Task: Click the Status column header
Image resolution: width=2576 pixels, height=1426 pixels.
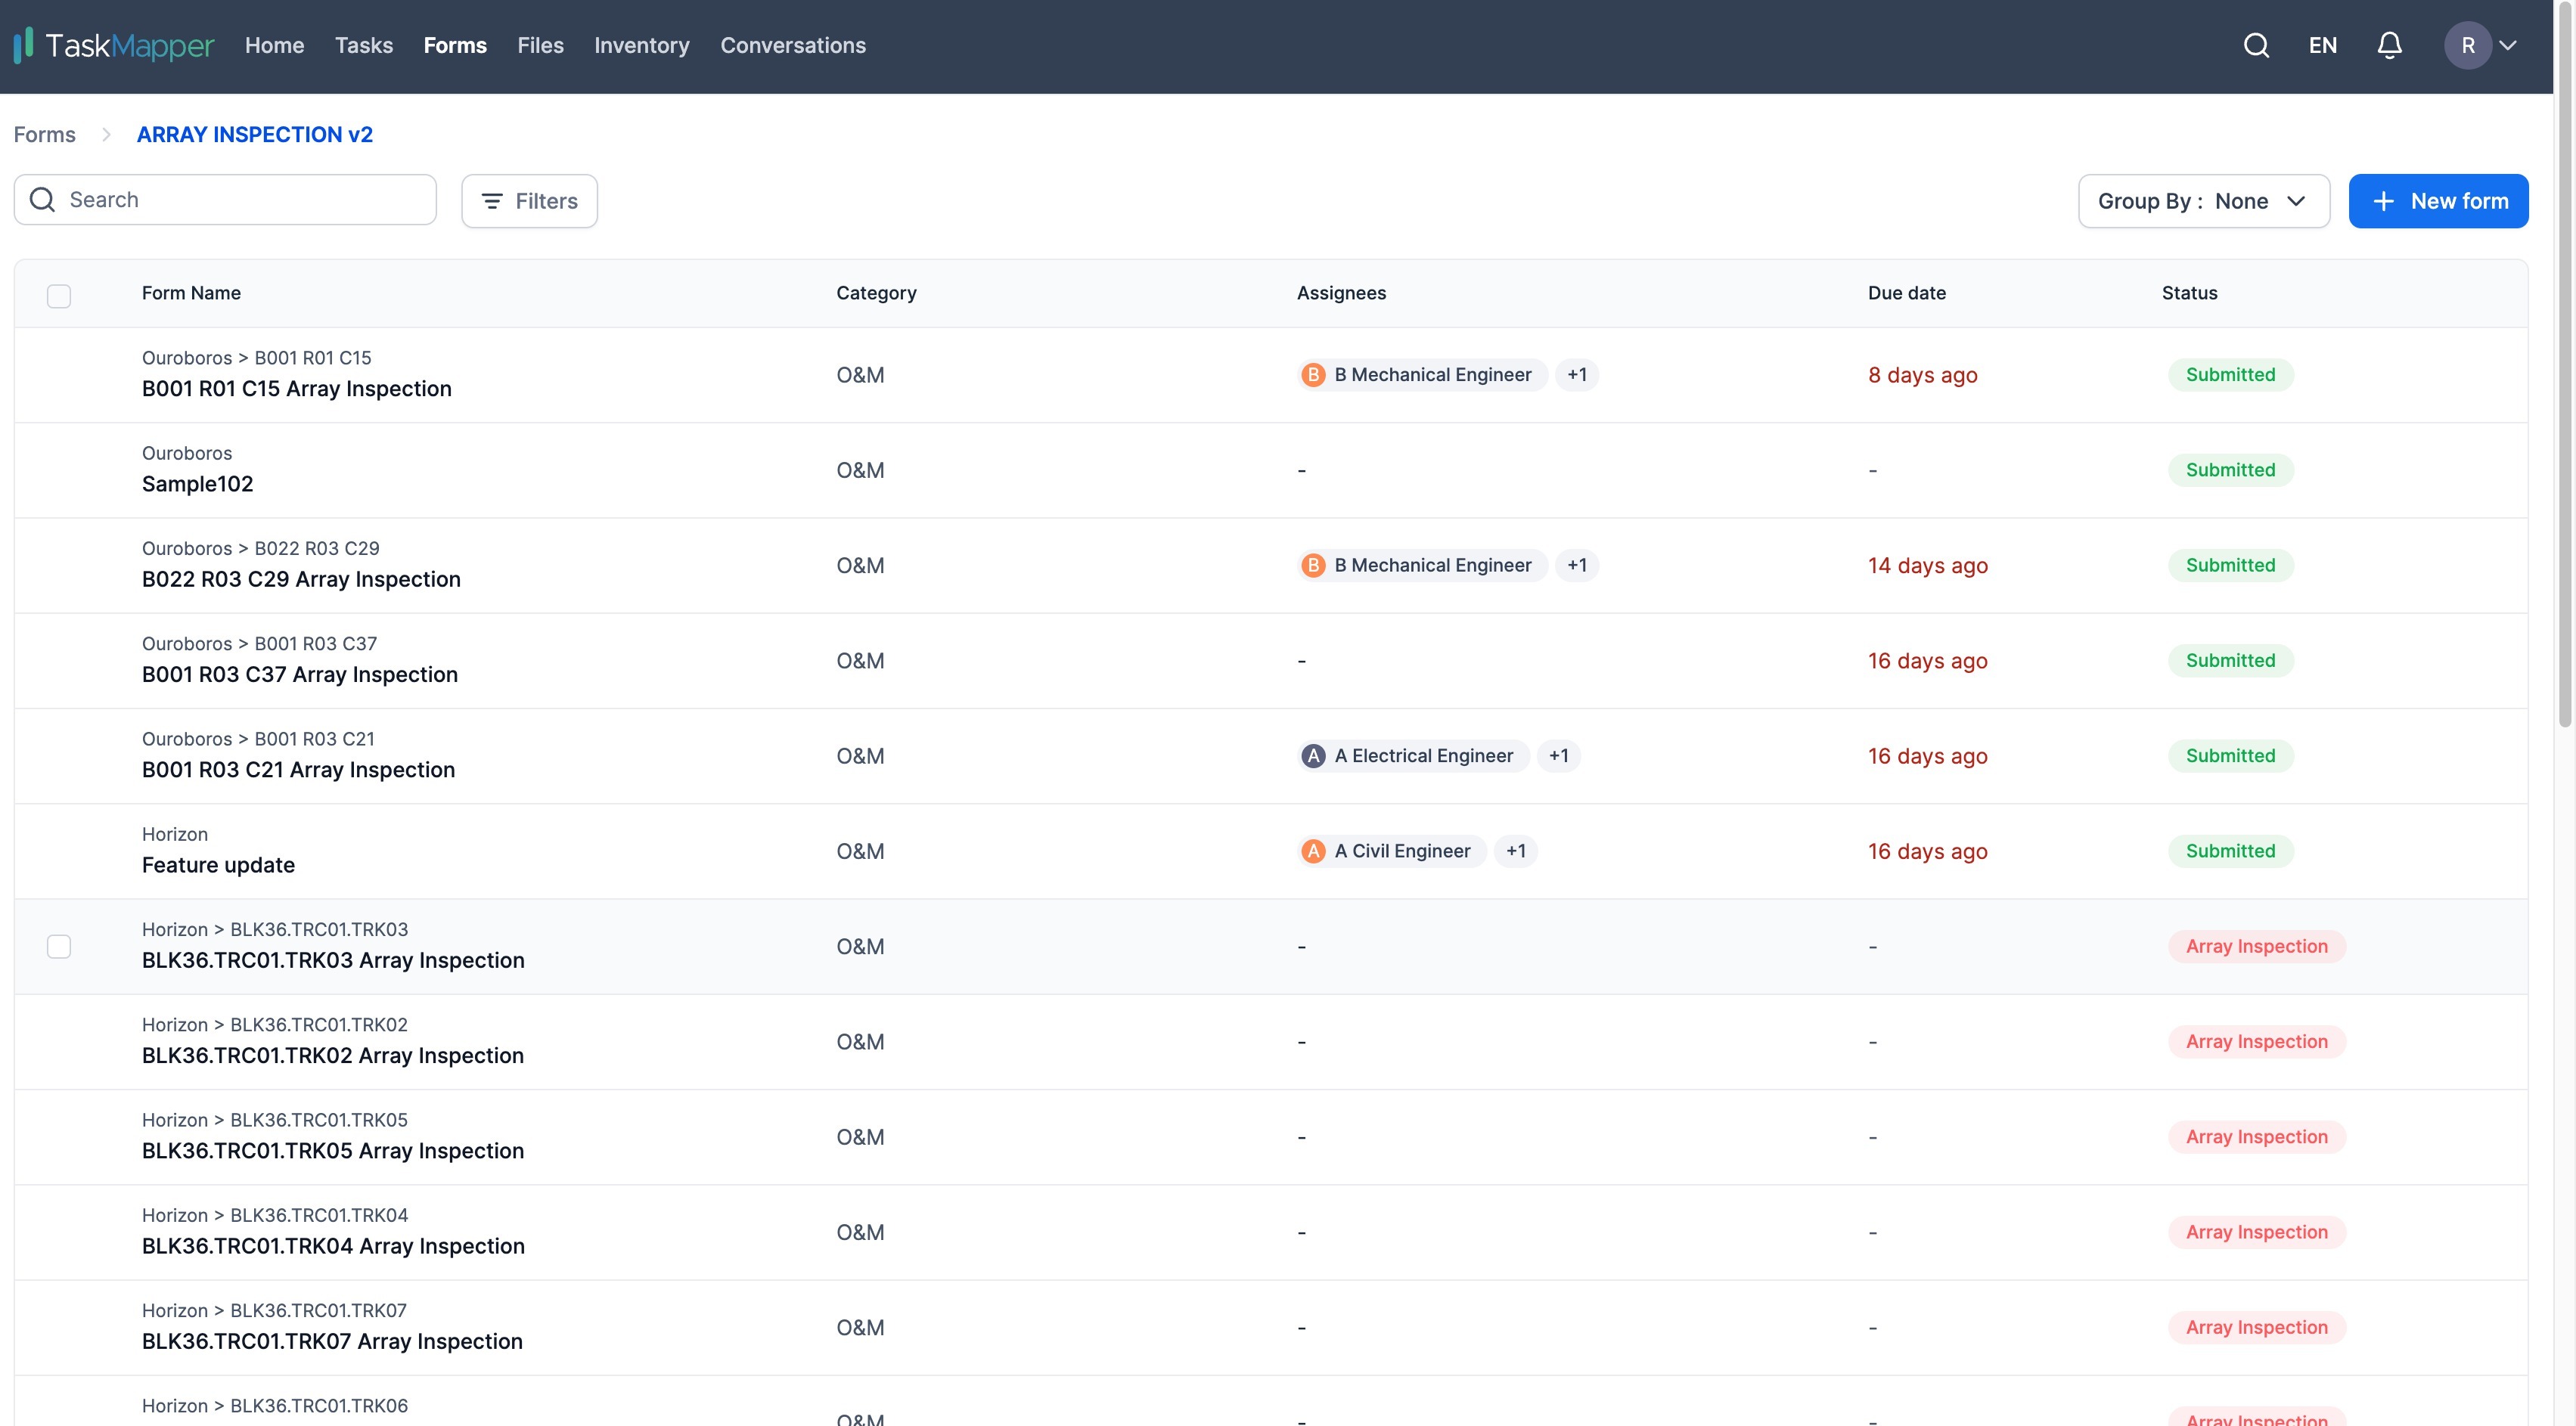Action: (2189, 293)
